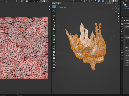
Task: Select the Annotate tool
Action: (x=54, y=26)
